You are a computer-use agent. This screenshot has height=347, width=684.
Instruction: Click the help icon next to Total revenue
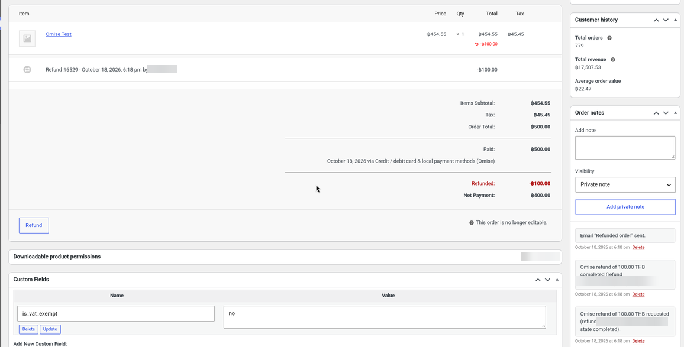pyautogui.click(x=613, y=60)
